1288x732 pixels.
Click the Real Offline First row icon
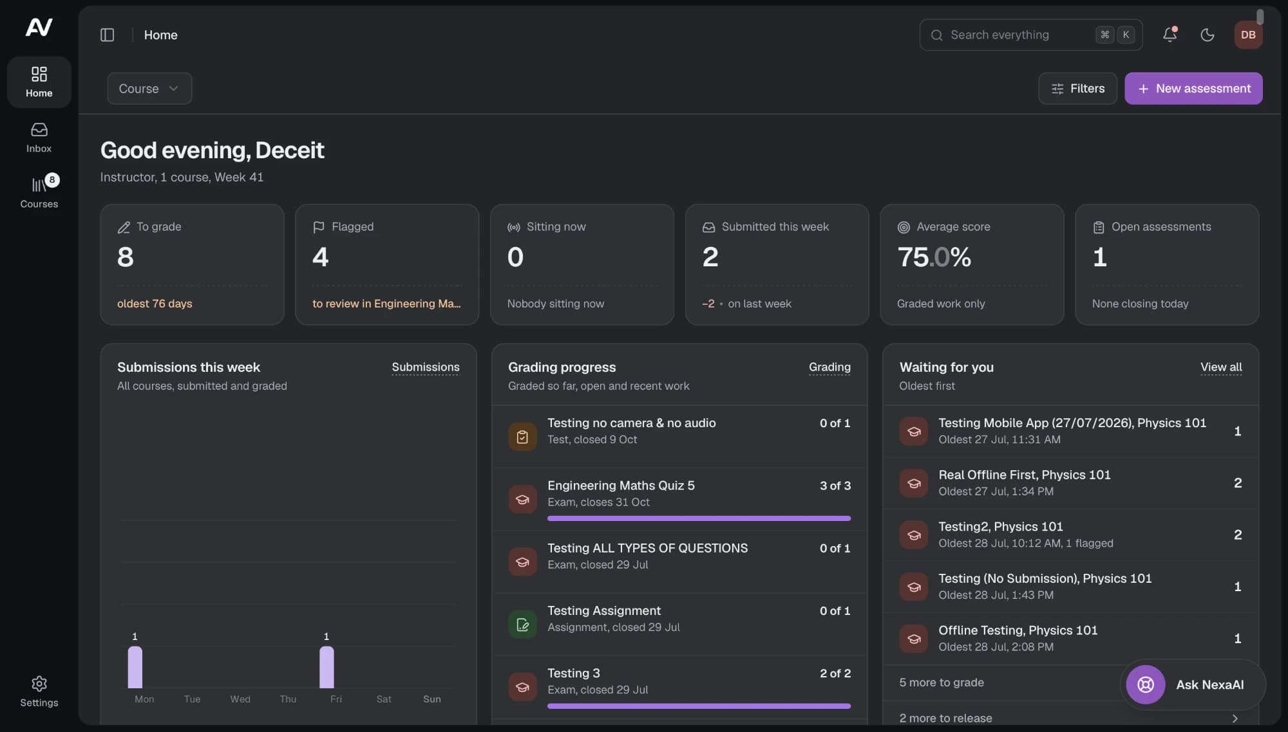point(913,483)
